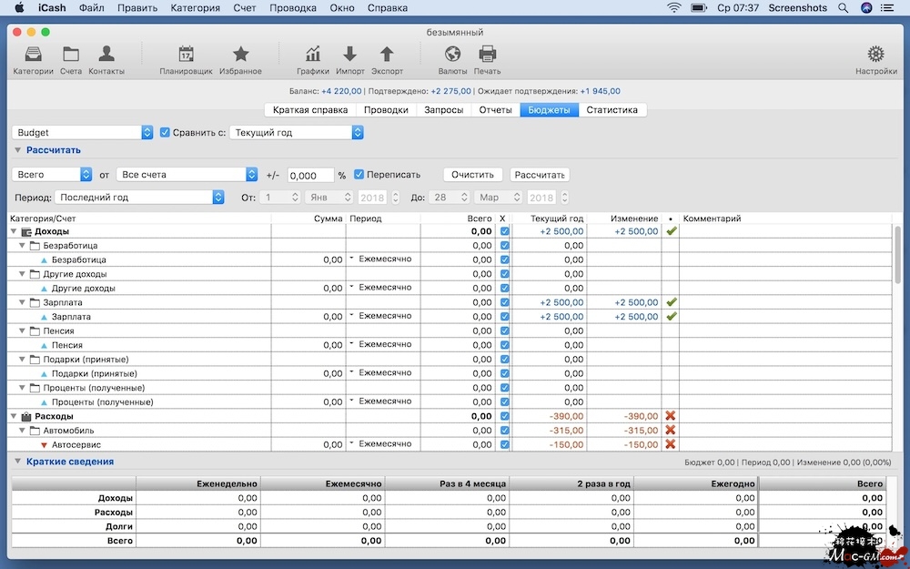
Task: Open the Категории toolbar icon
Action: point(33,55)
